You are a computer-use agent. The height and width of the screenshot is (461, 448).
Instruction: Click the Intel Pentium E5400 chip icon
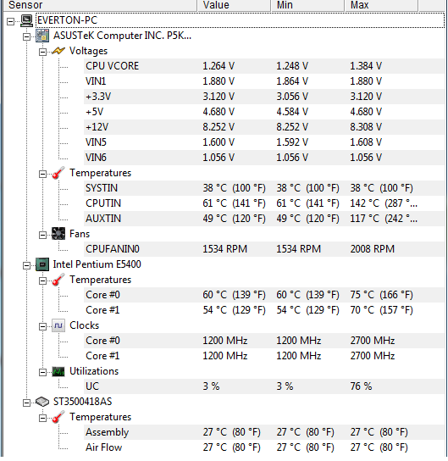coord(42,264)
